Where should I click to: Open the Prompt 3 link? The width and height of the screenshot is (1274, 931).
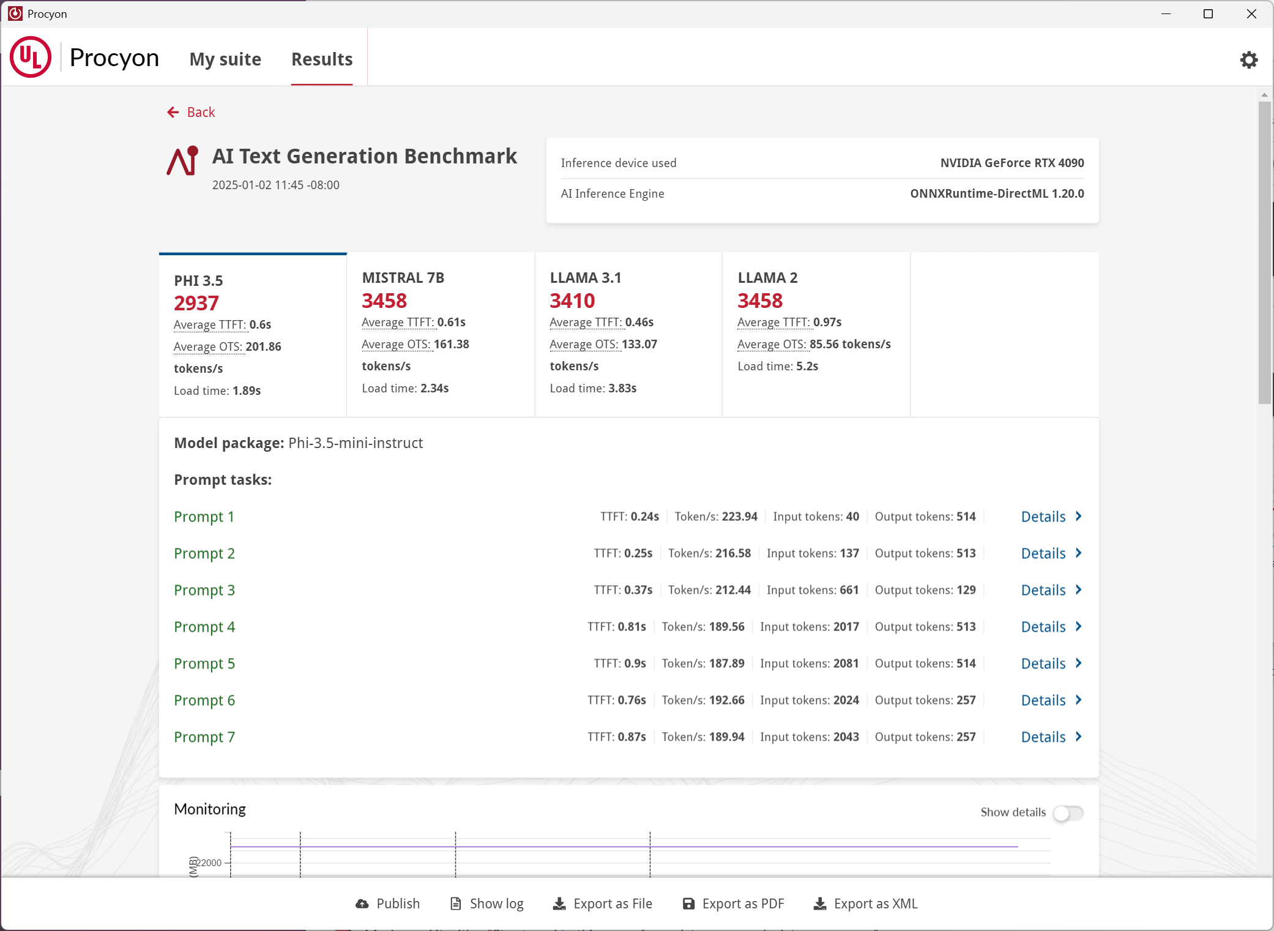pos(204,590)
